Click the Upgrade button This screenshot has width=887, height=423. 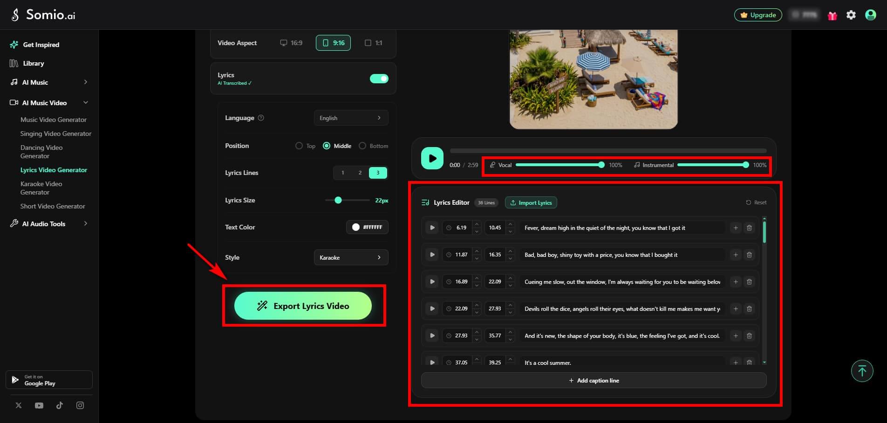coord(758,15)
